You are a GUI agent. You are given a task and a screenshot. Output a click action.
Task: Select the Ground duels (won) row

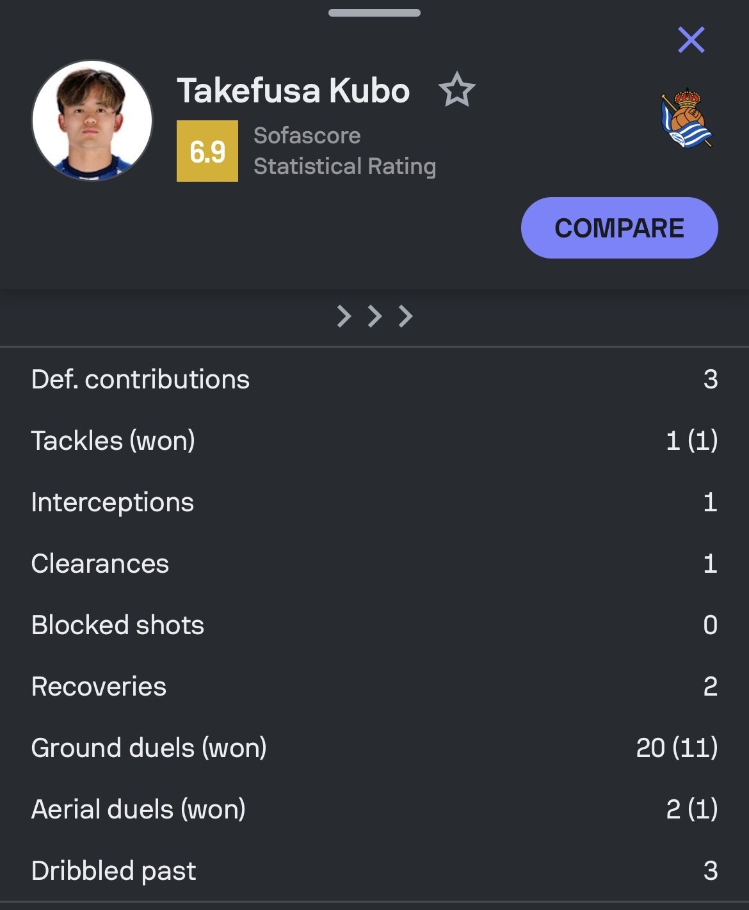click(x=374, y=748)
